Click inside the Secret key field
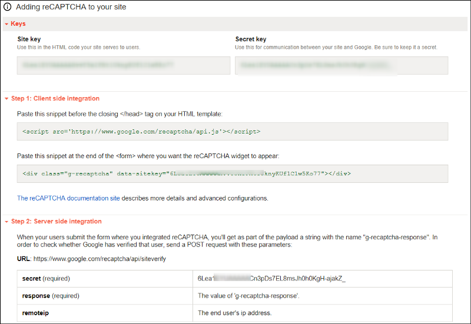The image size is (471, 324). (341, 65)
